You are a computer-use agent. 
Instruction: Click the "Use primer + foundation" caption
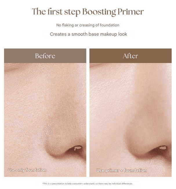click(121, 170)
